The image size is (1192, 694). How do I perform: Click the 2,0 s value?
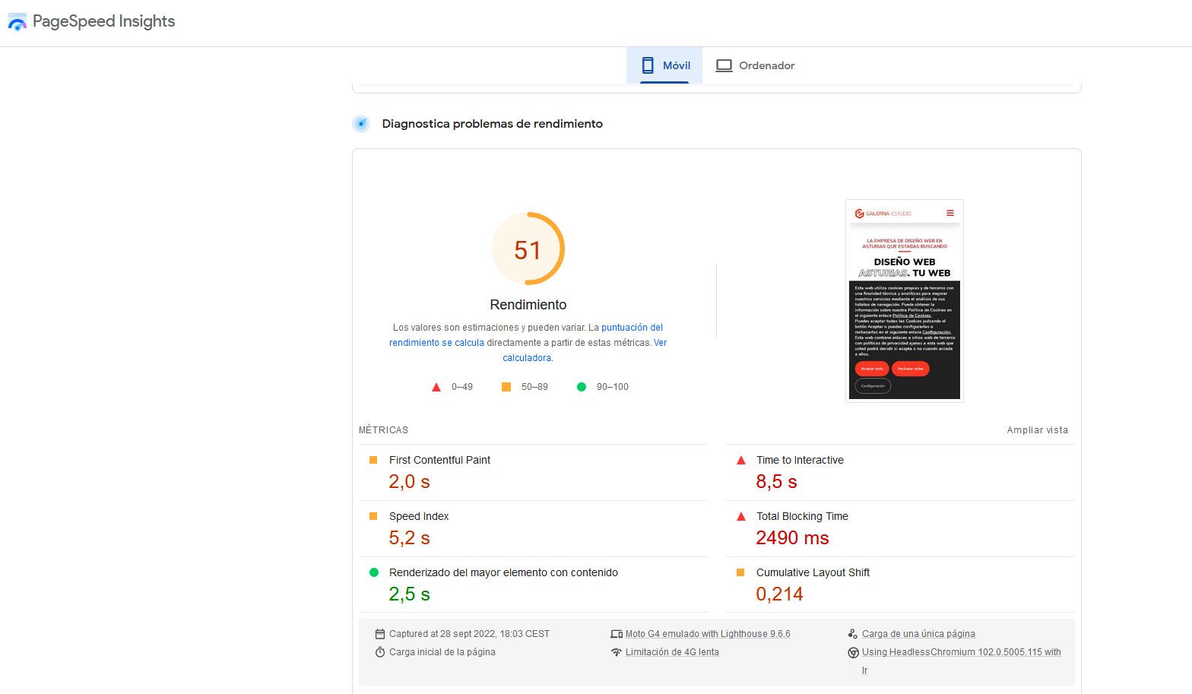pos(409,482)
